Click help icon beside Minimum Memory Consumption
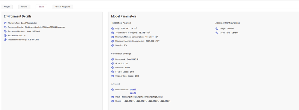 [x=113, y=37]
